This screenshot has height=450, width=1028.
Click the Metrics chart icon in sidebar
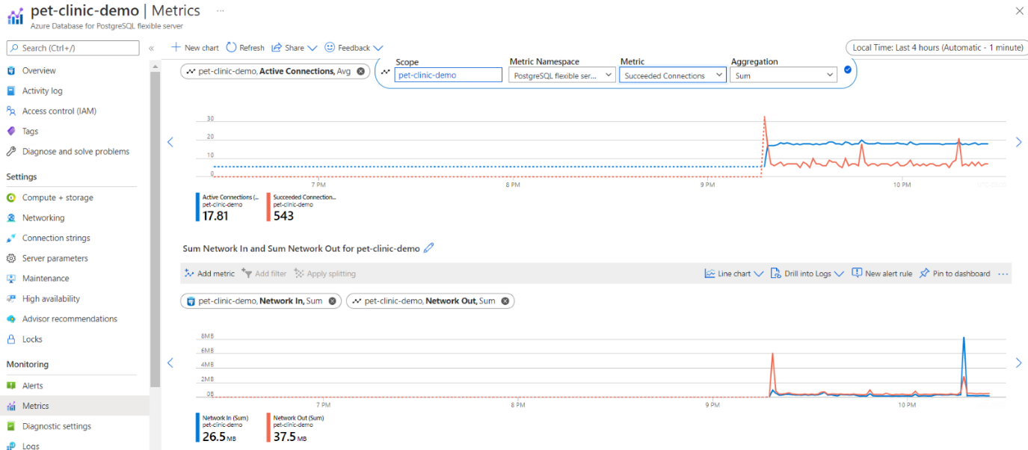[11, 407]
